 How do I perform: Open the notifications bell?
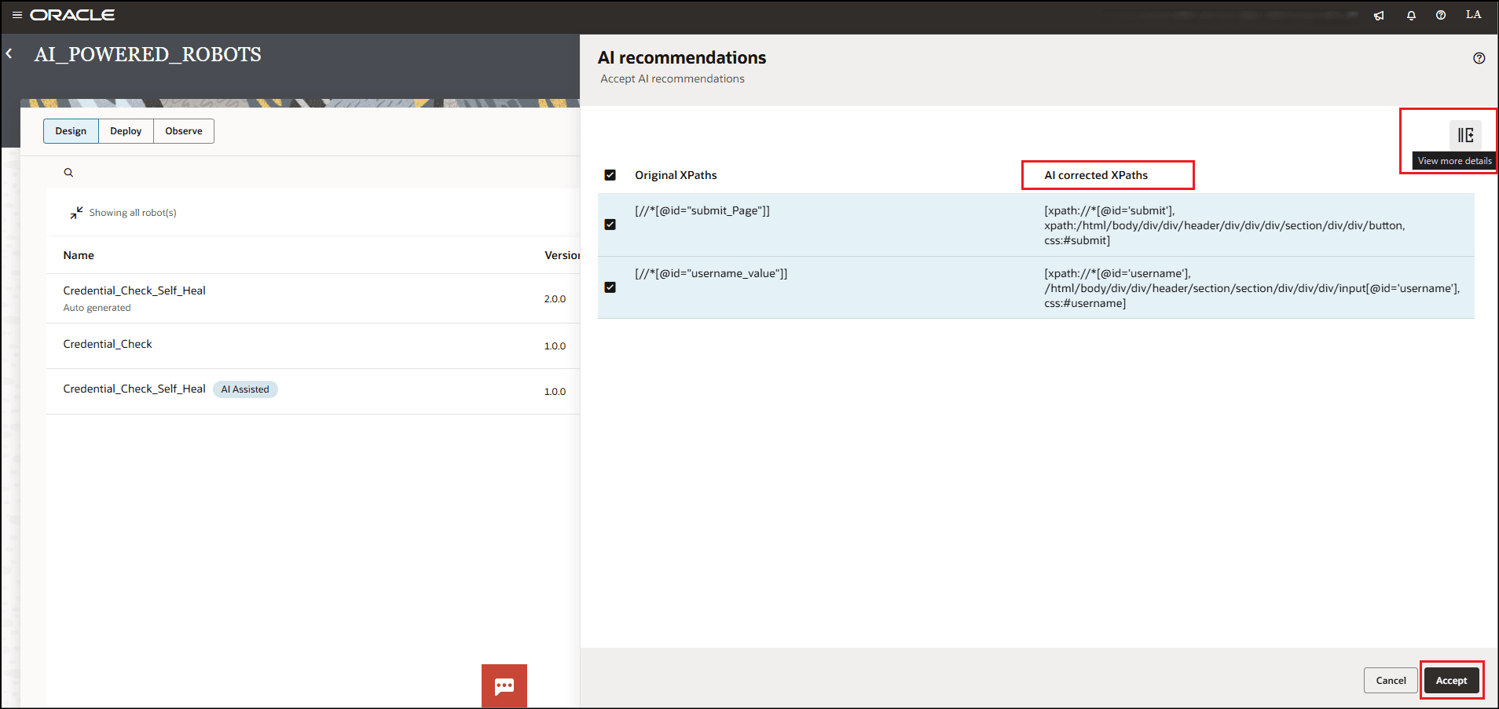point(1411,15)
